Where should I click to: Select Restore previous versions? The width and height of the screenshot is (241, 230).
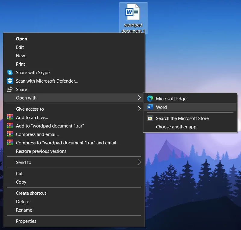(x=41, y=151)
